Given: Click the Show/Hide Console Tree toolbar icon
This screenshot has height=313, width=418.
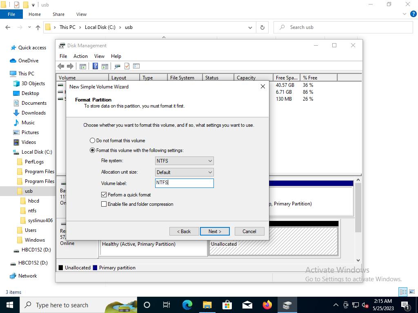Looking at the screenshot, I should [83, 66].
